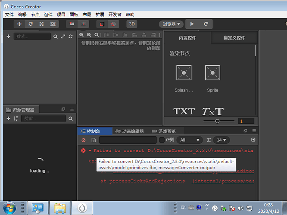
Task: Open the preview platform dropdown 浏览器
Action: point(171,24)
